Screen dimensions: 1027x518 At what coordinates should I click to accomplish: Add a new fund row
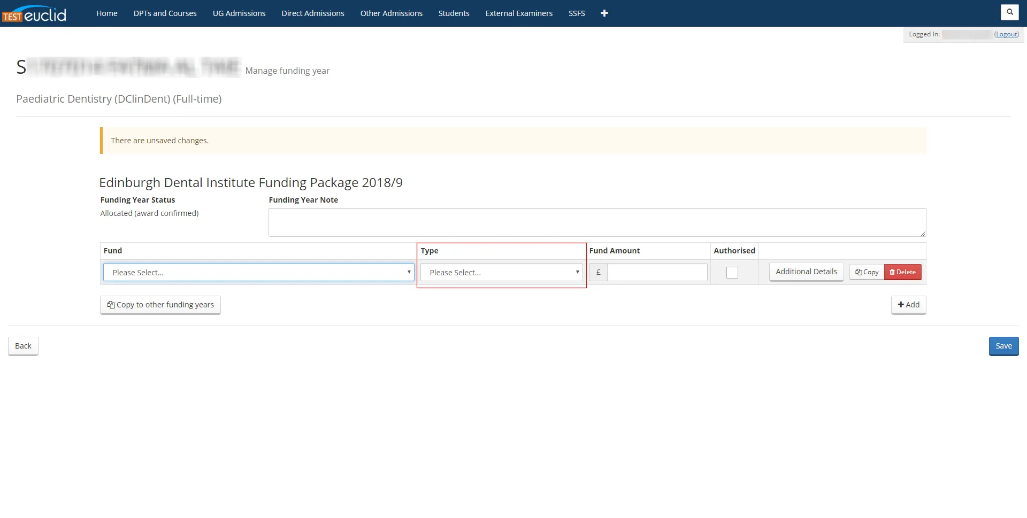908,305
